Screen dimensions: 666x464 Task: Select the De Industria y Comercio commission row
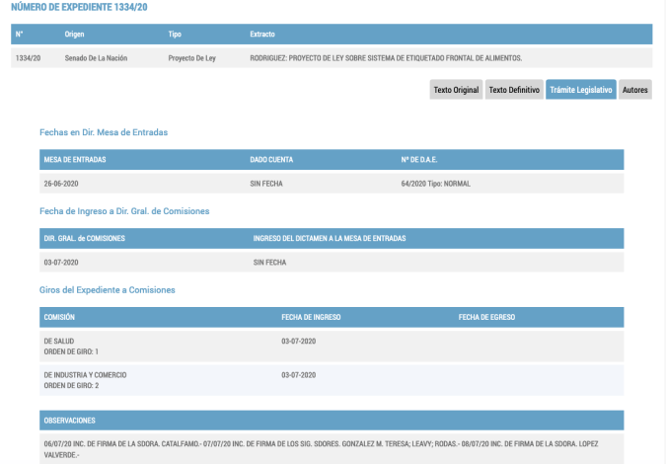pyautogui.click(x=86, y=379)
